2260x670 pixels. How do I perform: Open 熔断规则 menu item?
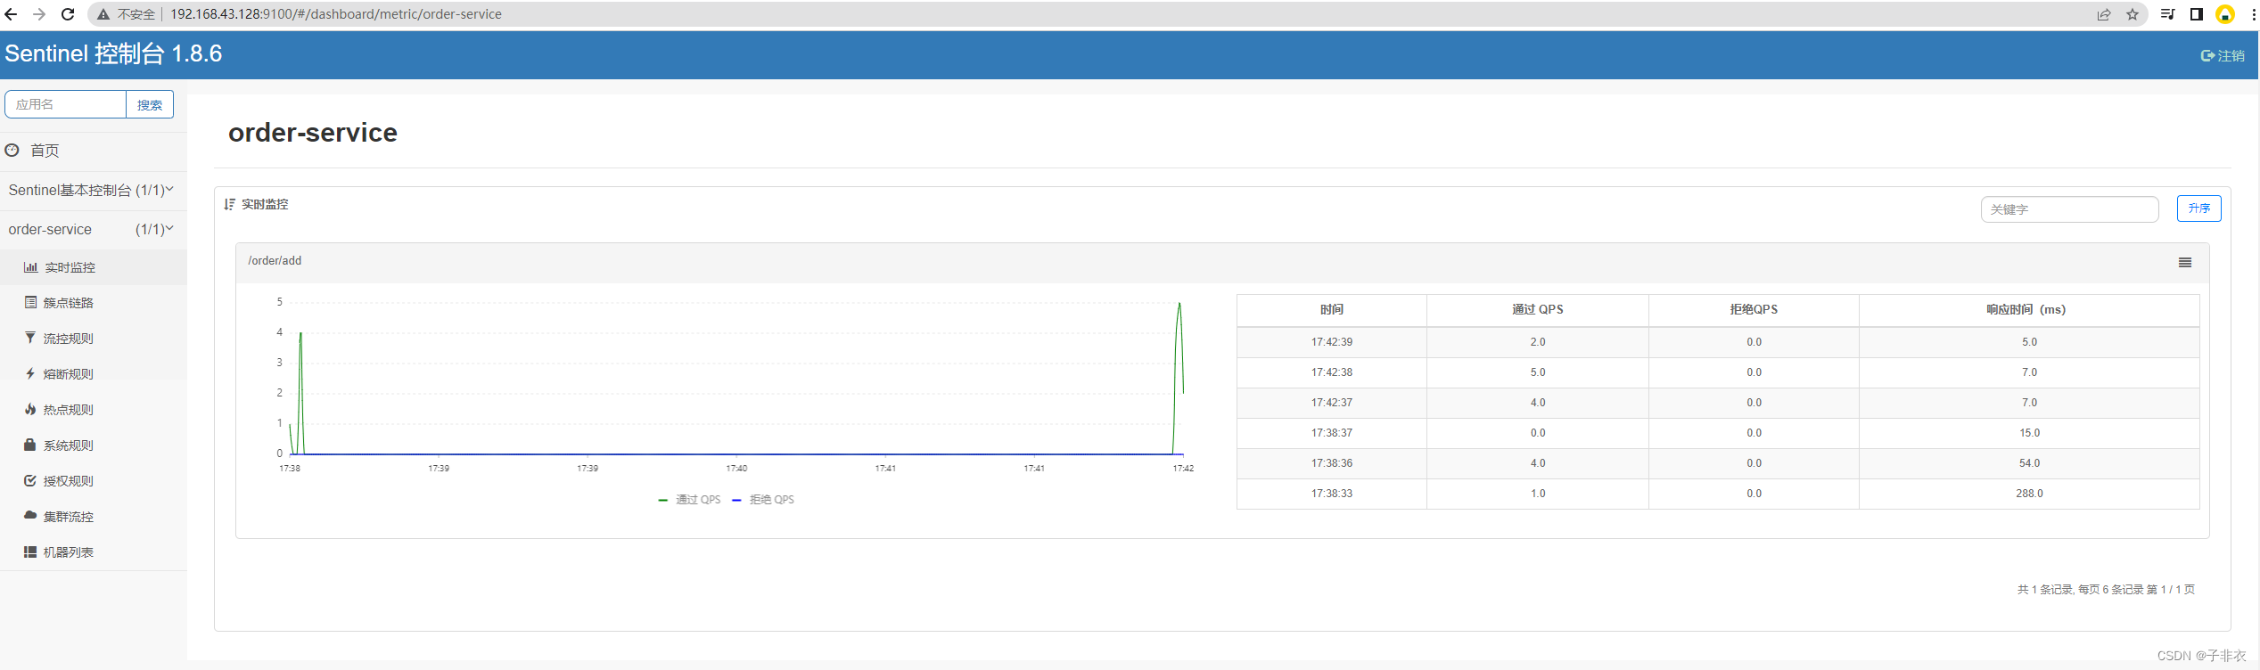tap(93, 374)
